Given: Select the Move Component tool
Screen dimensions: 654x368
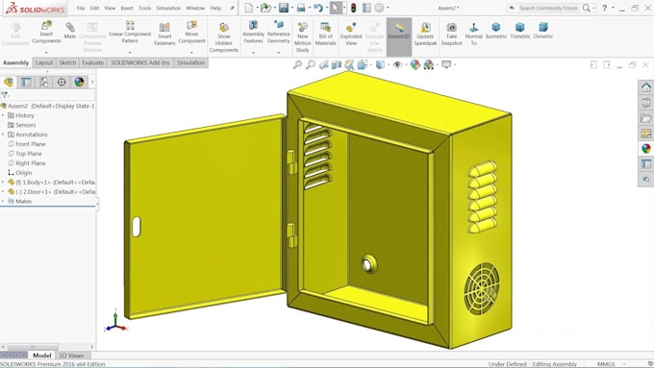Looking at the screenshot, I should click(191, 32).
